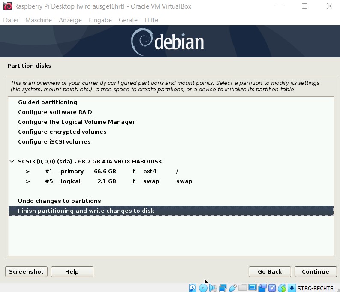
Task: Open the Eingabe menu
Action: click(x=100, y=20)
